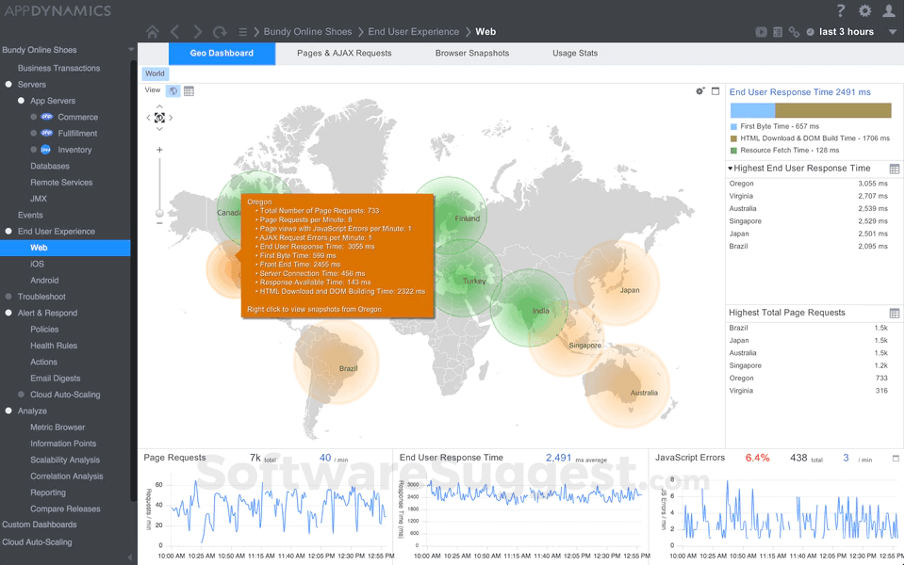905x565 pixels.
Task: Open the user profile icon
Action: [x=889, y=11]
